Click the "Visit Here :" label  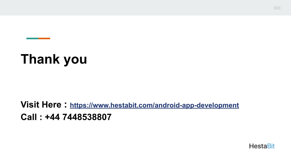pos(44,104)
